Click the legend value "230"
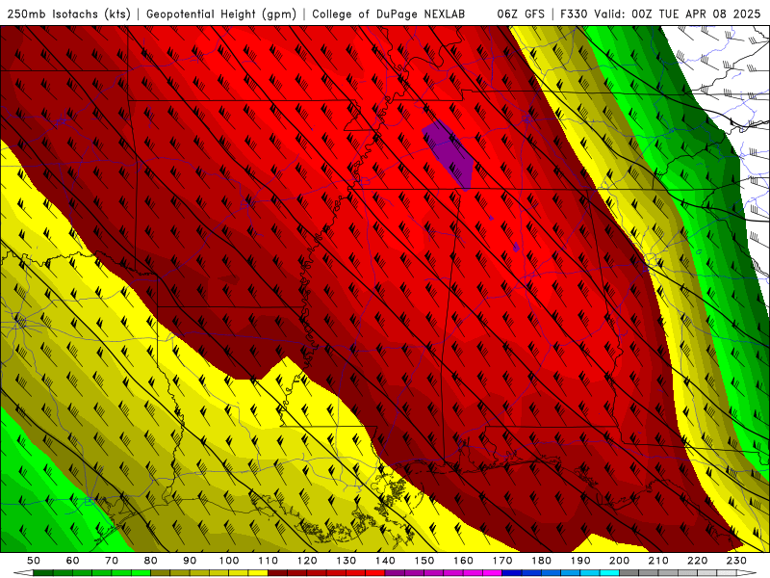The image size is (770, 578). coord(736,561)
